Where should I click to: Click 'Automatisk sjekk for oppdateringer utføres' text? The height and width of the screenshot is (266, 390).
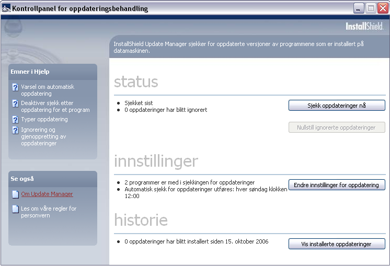click(206, 193)
